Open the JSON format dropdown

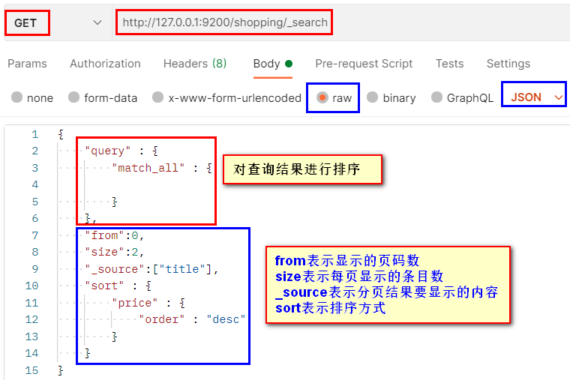click(x=535, y=97)
